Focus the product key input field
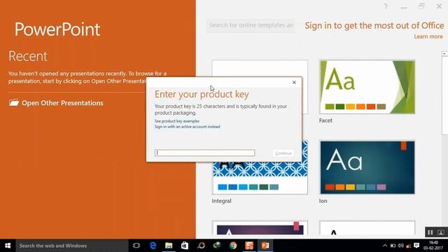This screenshot has width=448, height=252. coord(204,153)
